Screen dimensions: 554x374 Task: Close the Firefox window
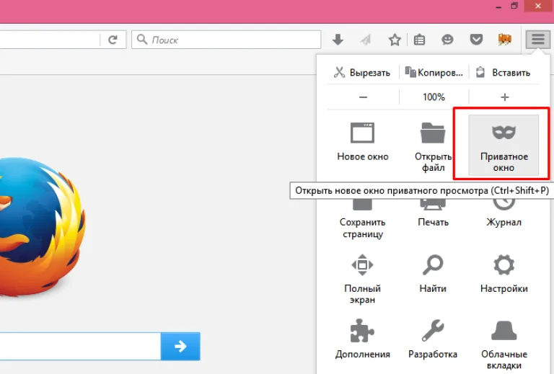[538, 6]
